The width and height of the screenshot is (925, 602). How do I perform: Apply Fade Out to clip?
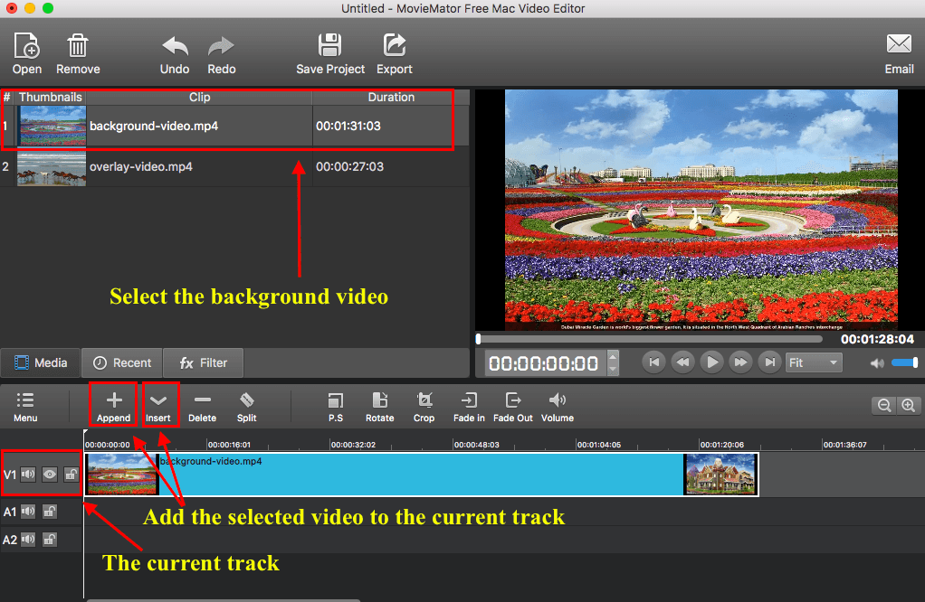point(512,407)
